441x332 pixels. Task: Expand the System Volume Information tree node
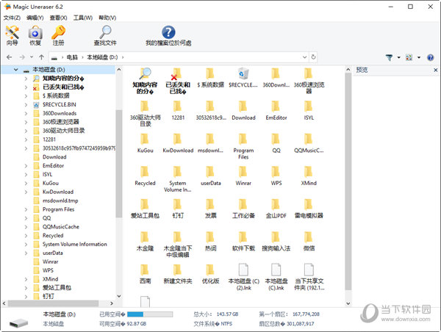tap(26, 245)
